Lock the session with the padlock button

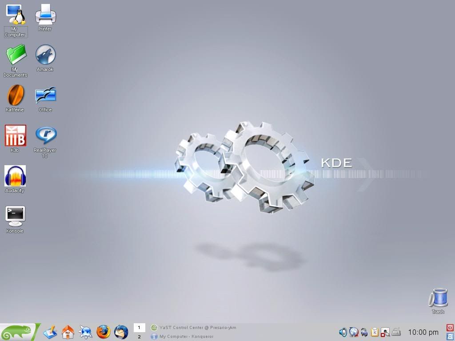[x=450, y=337]
